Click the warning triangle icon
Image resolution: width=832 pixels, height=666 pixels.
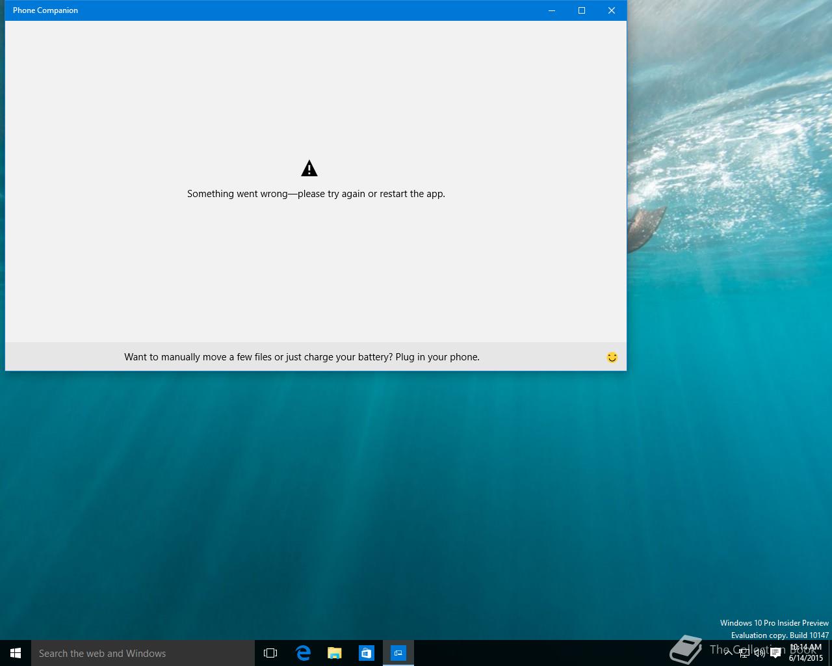pos(309,168)
